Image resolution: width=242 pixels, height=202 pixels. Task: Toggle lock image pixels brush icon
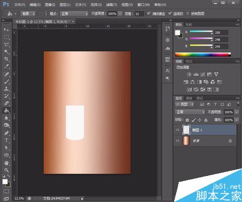[x=194, y=120]
